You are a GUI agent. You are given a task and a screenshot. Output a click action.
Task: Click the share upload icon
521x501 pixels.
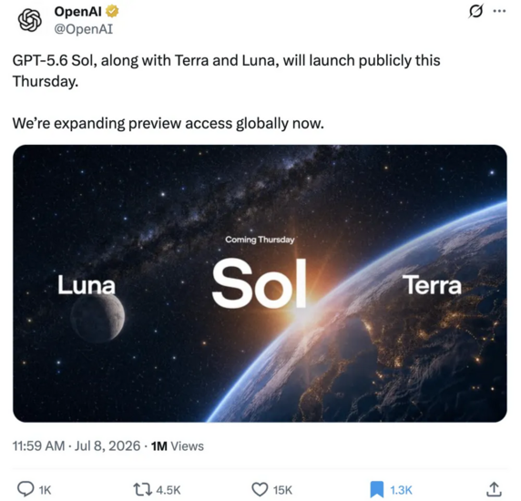click(x=494, y=489)
